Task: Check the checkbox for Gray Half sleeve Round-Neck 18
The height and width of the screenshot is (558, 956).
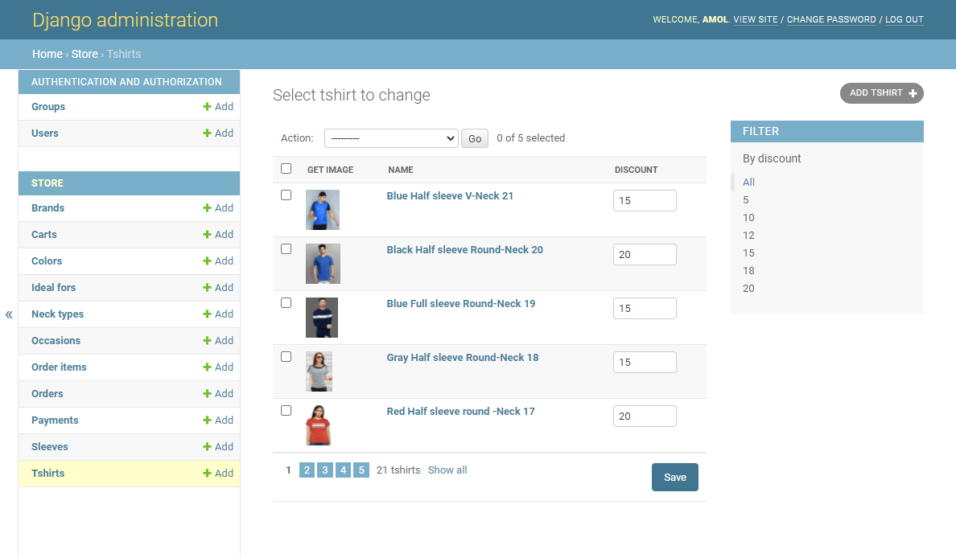Action: click(286, 356)
